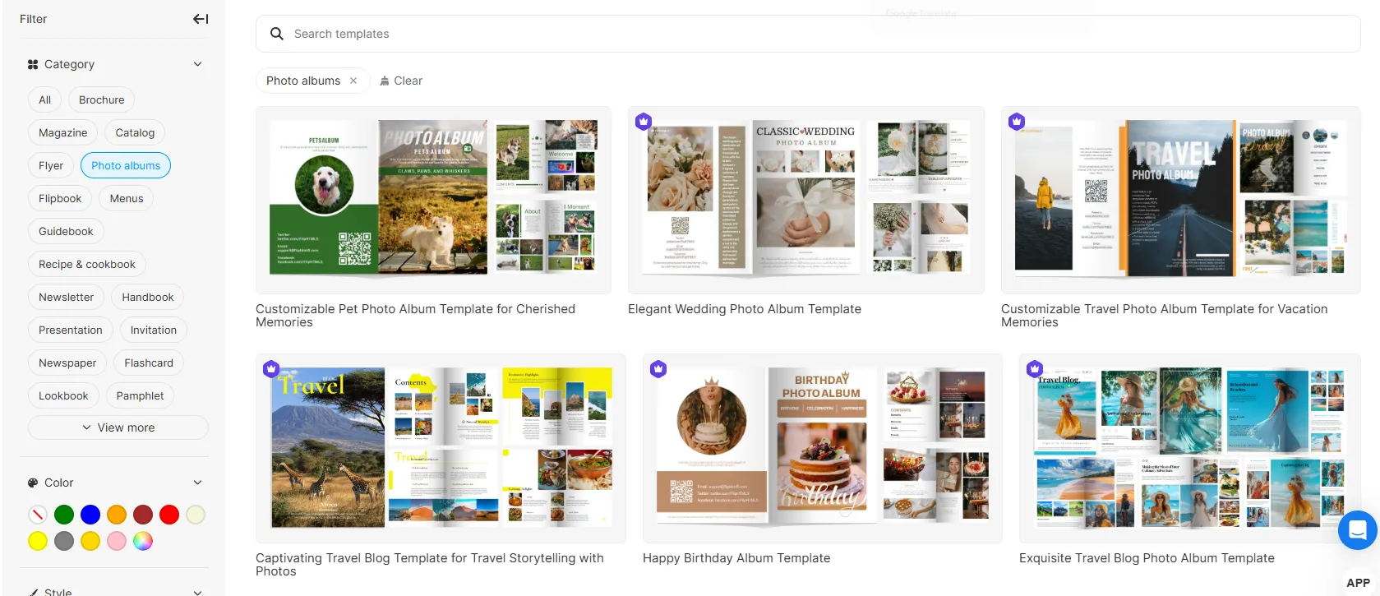
Task: Toggle the Photo albums category chip
Action: coord(126,165)
